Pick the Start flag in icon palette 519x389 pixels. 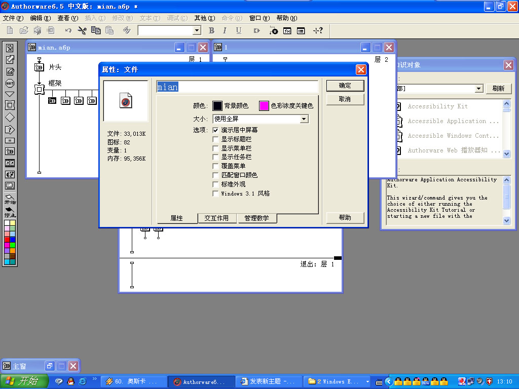[x=10, y=199]
